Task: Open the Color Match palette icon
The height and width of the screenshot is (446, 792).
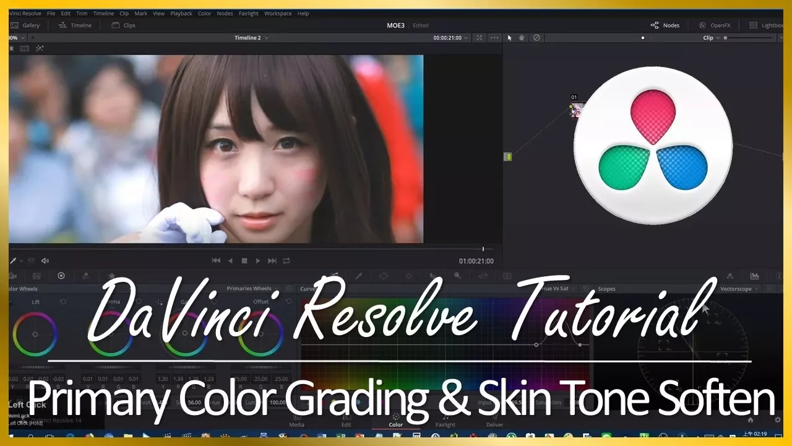Action: 37,276
